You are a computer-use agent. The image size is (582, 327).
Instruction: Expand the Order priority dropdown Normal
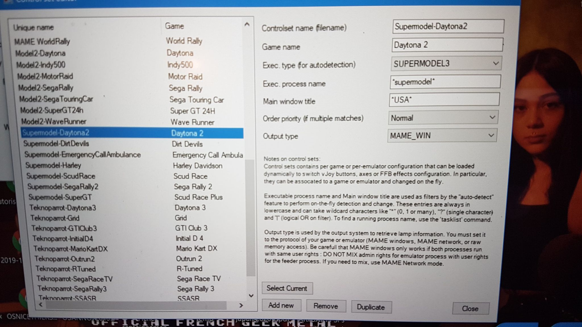click(443, 118)
